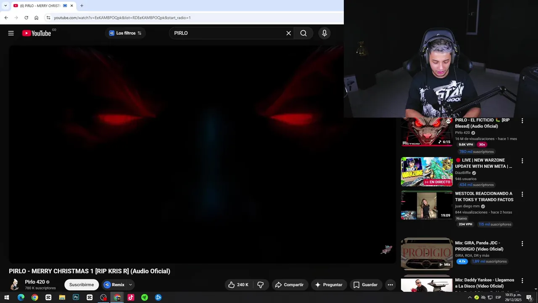Viewport: 538px width, 303px height.
Task: Open options menu for WESTCOL video
Action: point(522,194)
